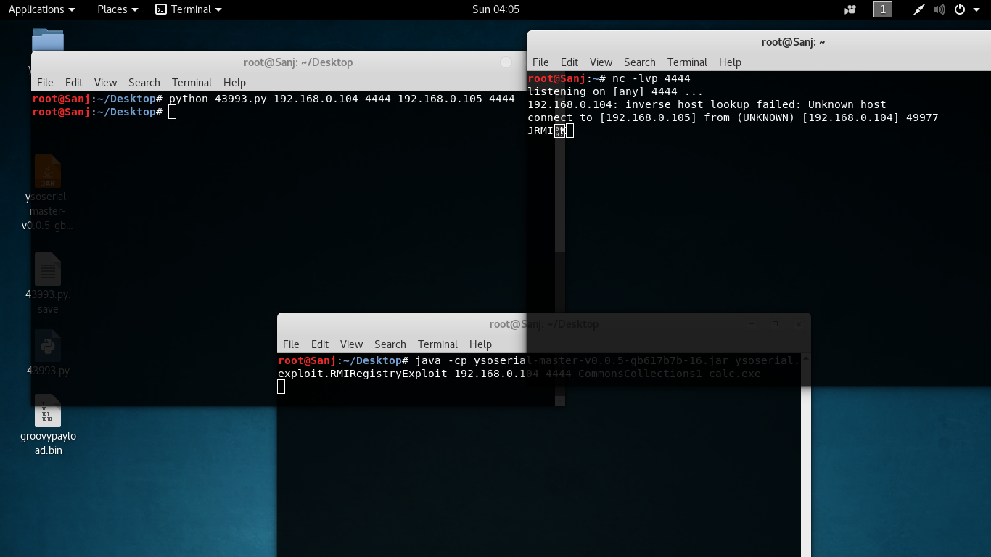The image size is (991, 557).
Task: Open Terminal menu in the nc listener terminal
Action: (x=687, y=62)
